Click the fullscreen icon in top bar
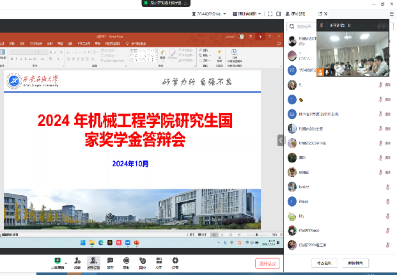 point(270,13)
